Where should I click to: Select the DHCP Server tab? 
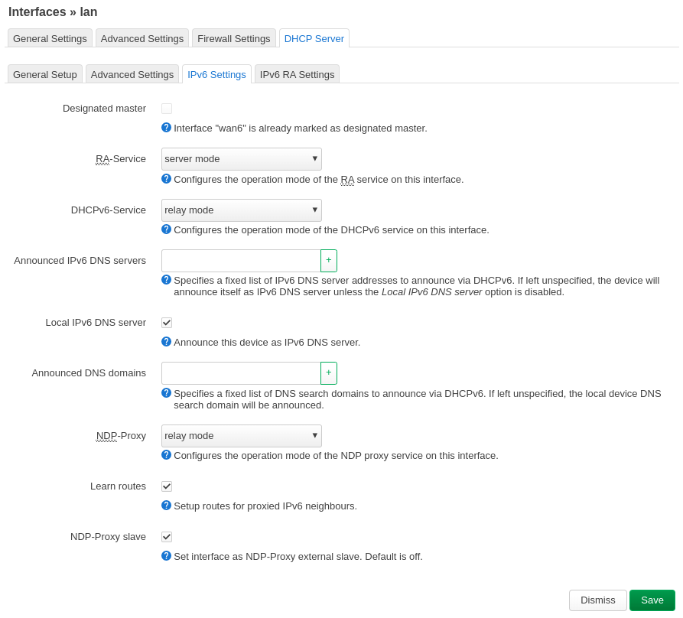(x=314, y=38)
